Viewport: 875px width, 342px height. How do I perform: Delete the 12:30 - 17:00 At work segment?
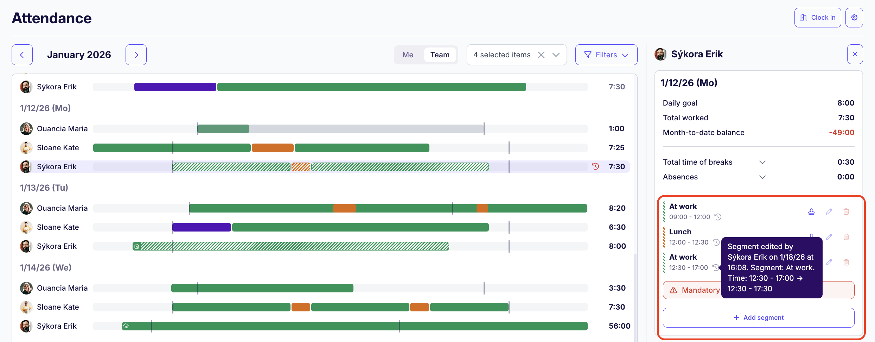click(846, 262)
